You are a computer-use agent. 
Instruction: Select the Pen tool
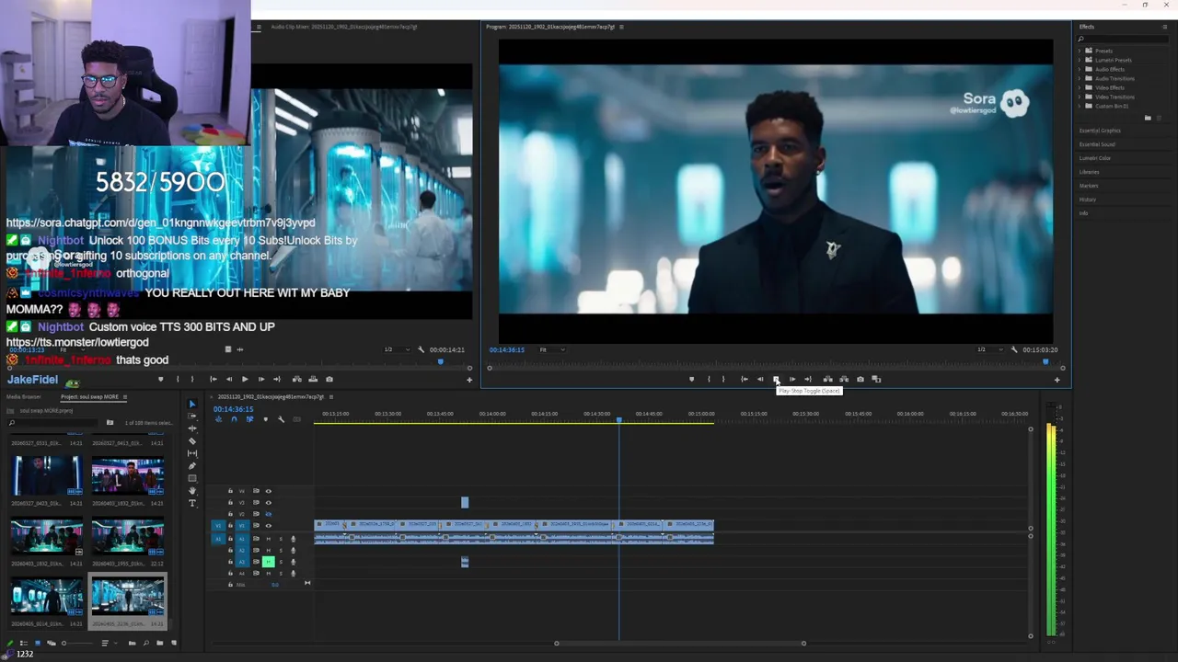[x=192, y=466]
